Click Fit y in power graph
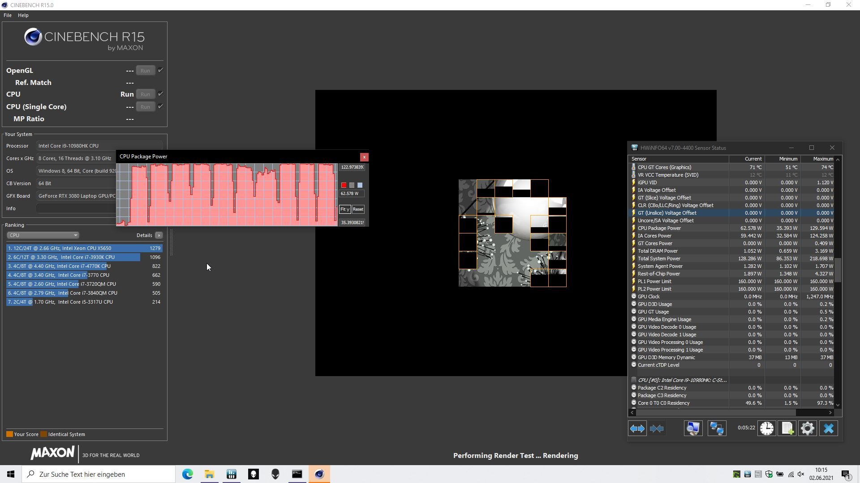Image resolution: width=860 pixels, height=483 pixels. click(344, 209)
